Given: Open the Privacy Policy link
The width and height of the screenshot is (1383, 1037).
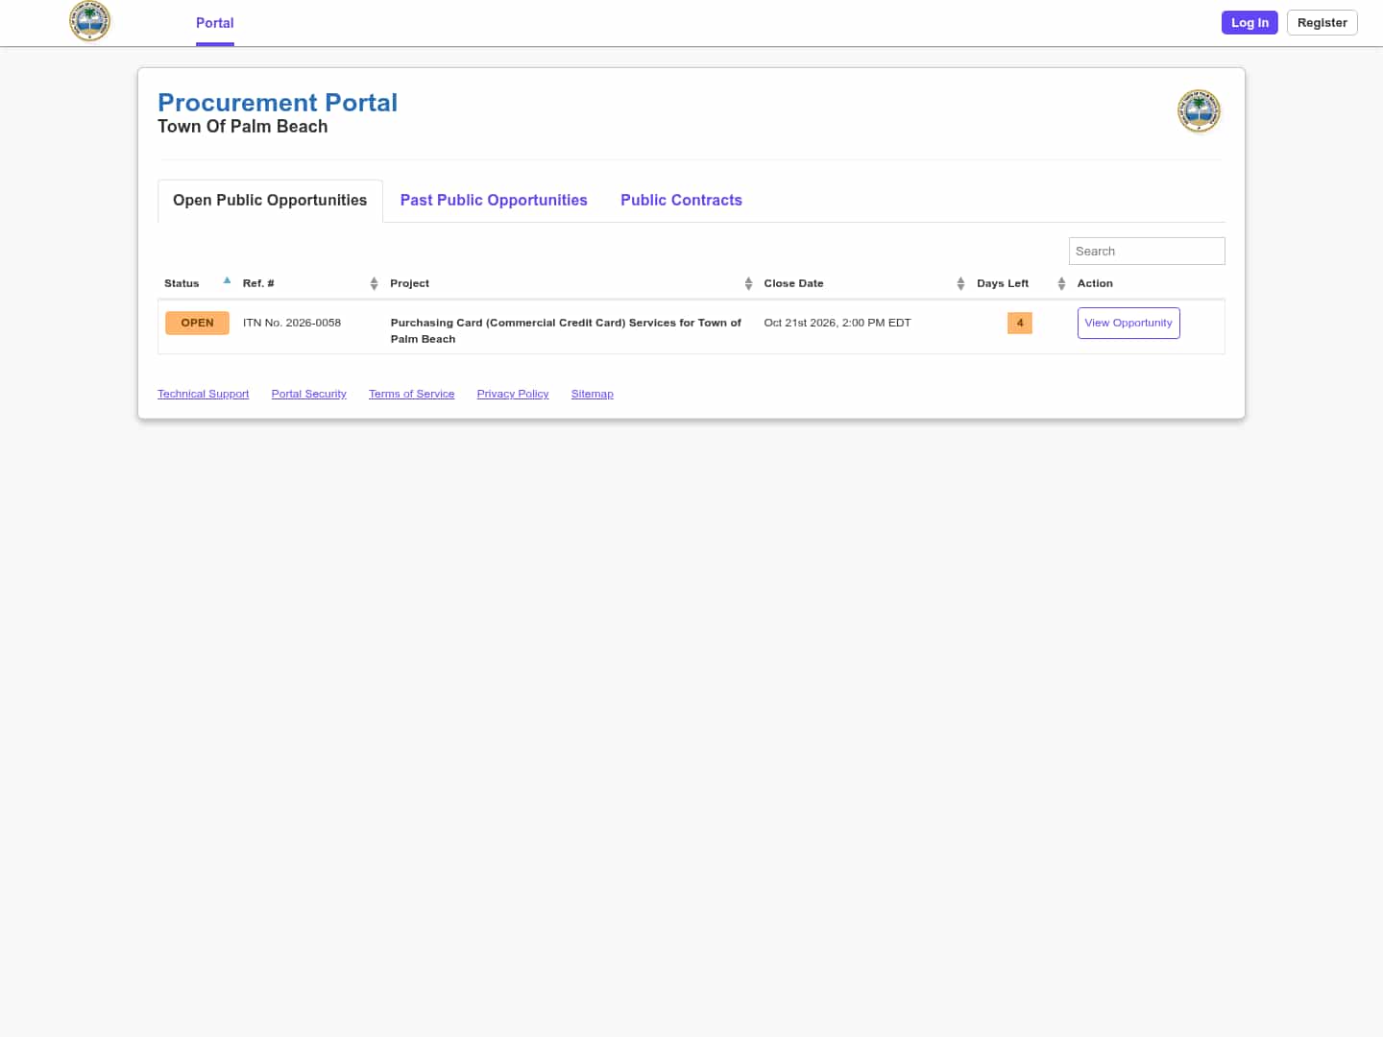Looking at the screenshot, I should [x=513, y=394].
